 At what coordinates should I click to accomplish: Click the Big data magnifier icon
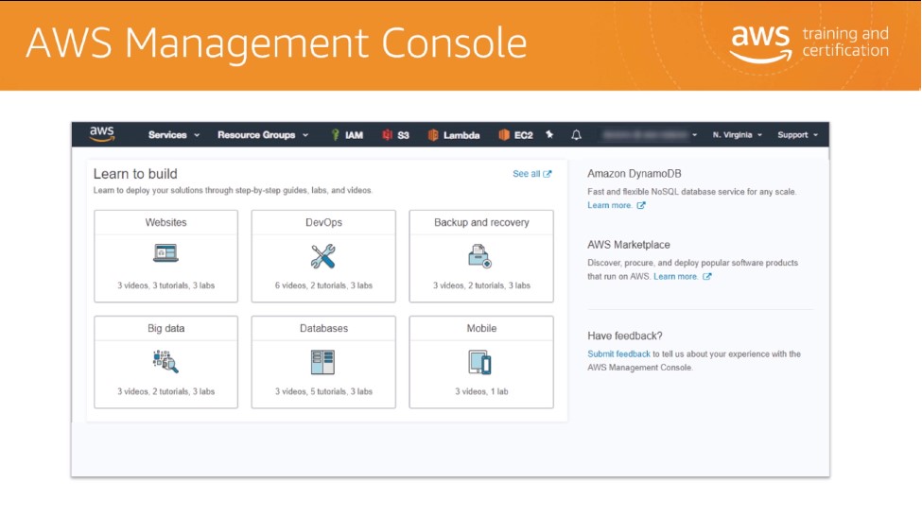tap(165, 362)
